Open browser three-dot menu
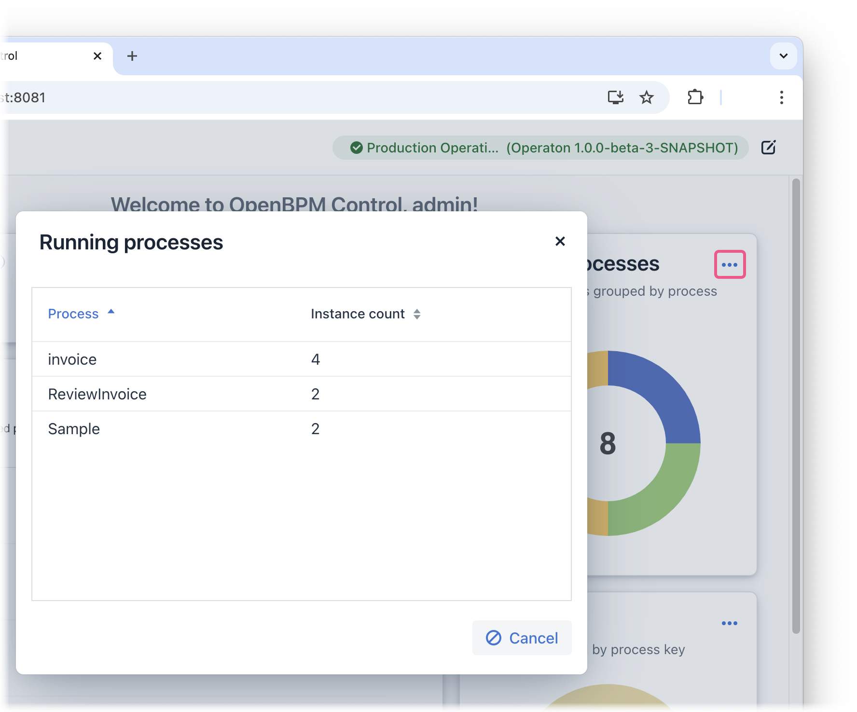This screenshot has width=857, height=712. point(781,97)
